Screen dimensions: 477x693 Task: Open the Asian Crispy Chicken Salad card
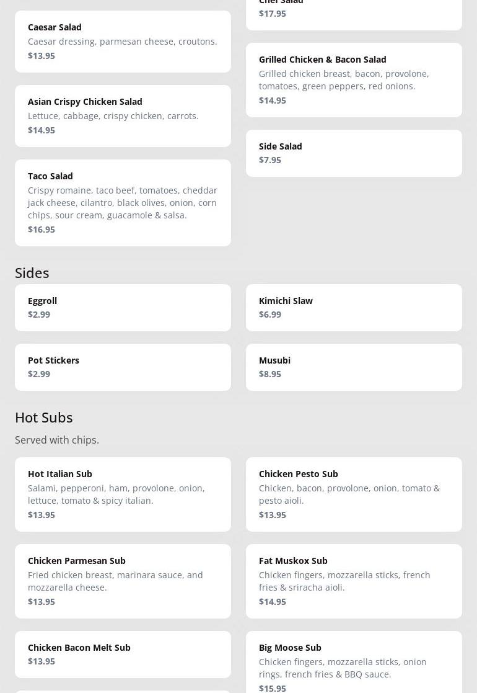tap(123, 115)
